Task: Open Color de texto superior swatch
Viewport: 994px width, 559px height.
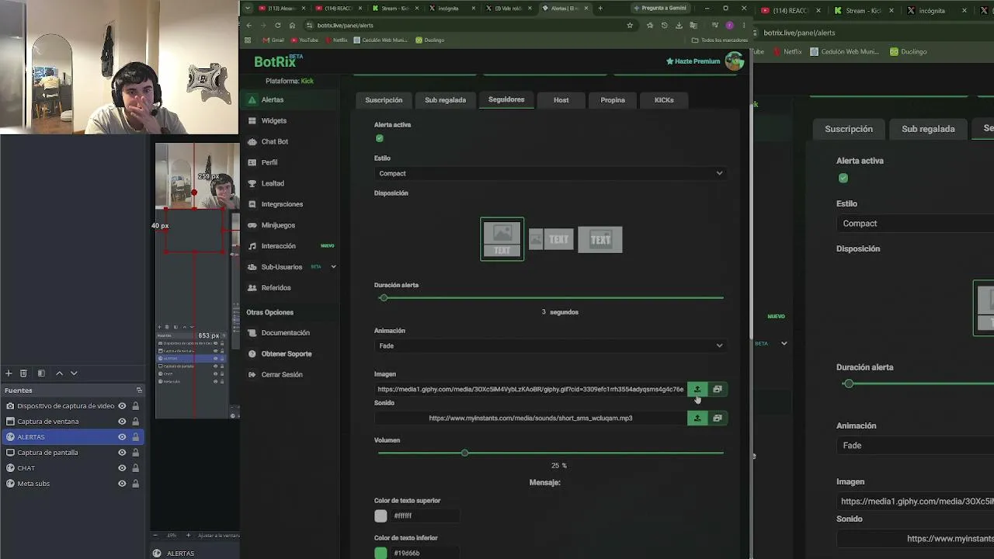Action: coord(381,516)
